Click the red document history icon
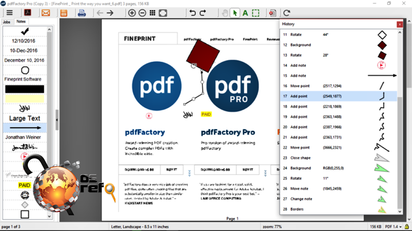 pyautogui.click(x=273, y=13)
